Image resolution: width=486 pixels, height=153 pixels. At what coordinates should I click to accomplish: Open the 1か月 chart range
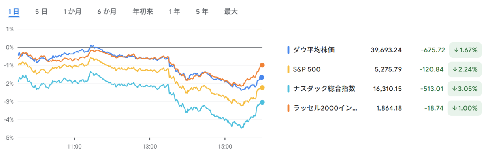[x=72, y=12]
